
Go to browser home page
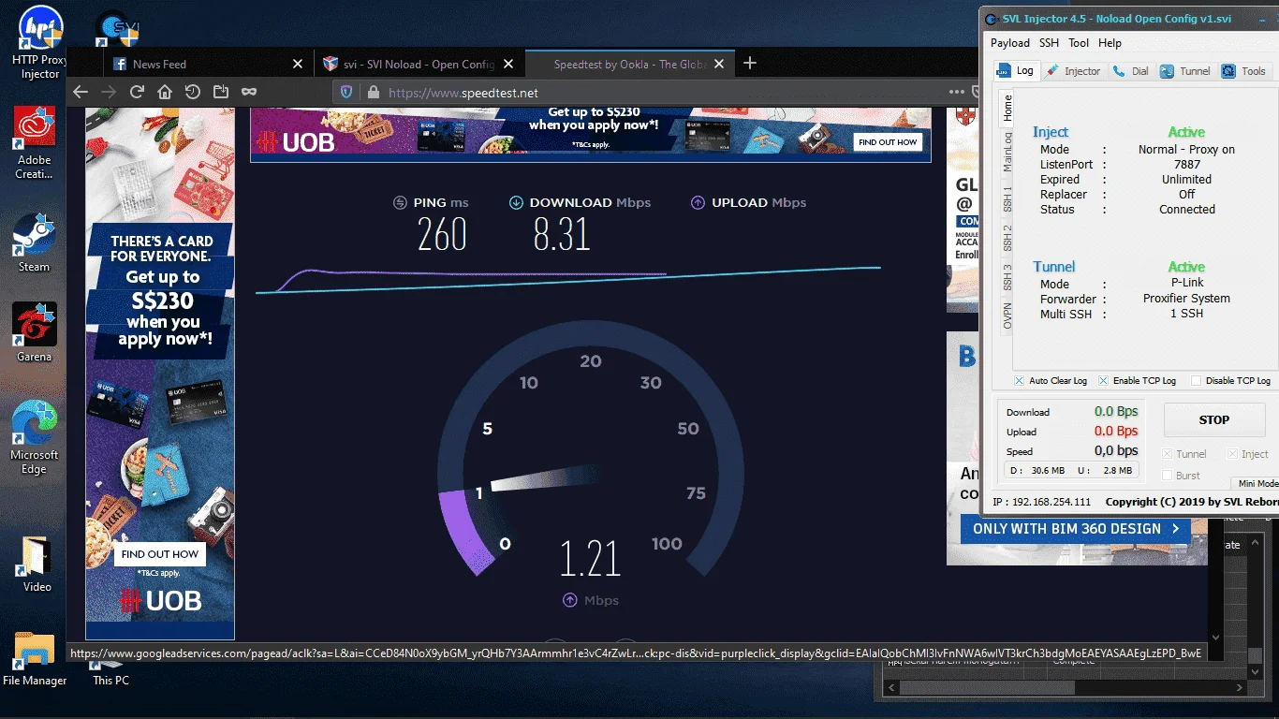coord(165,92)
